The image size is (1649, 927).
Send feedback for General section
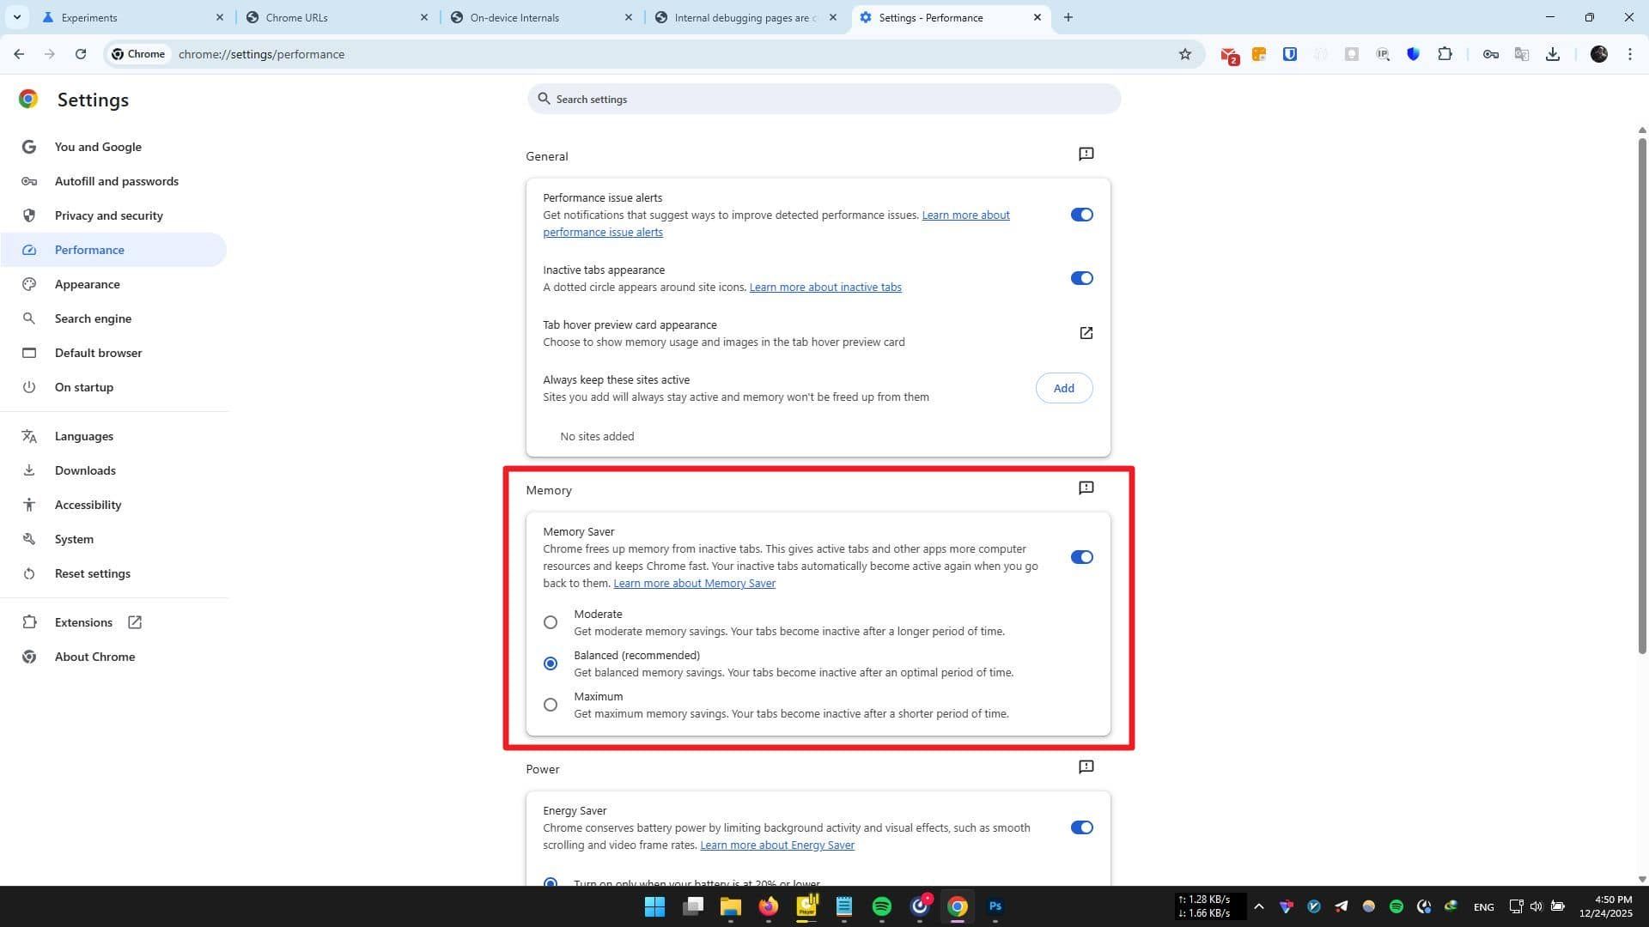1086,154
